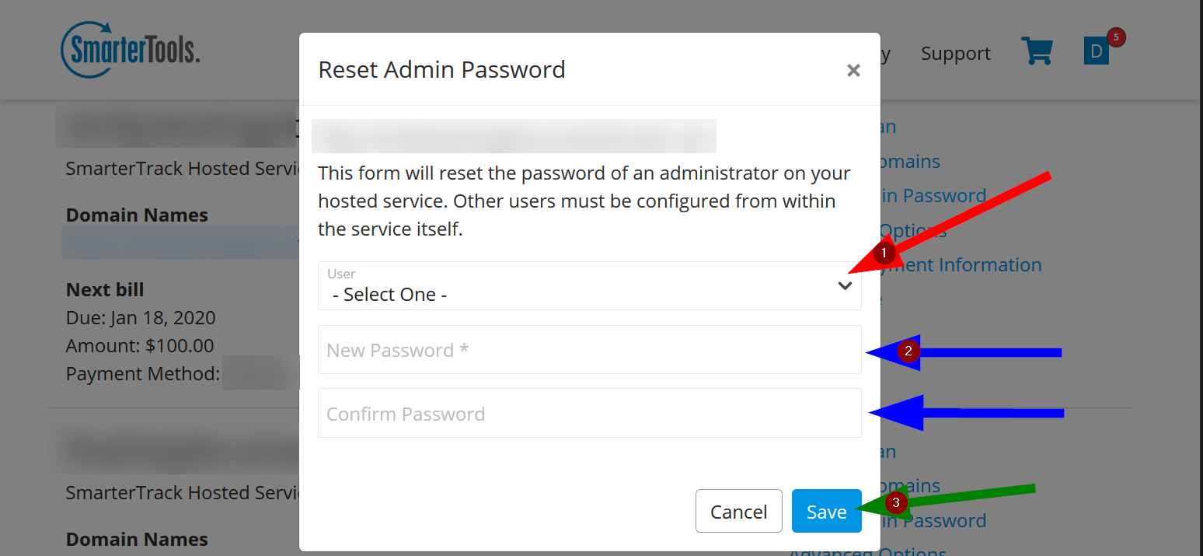The height and width of the screenshot is (556, 1203).
Task: Click into the Confirm Password field
Action: point(589,414)
